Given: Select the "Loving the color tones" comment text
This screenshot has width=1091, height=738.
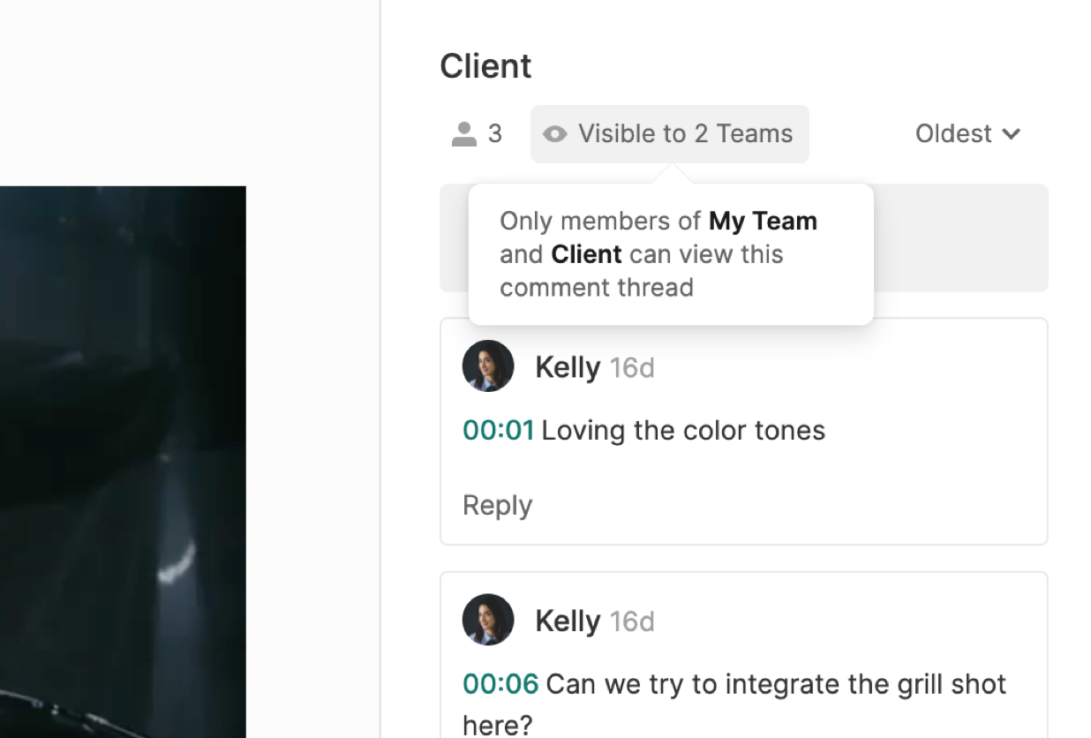Looking at the screenshot, I should click(683, 431).
